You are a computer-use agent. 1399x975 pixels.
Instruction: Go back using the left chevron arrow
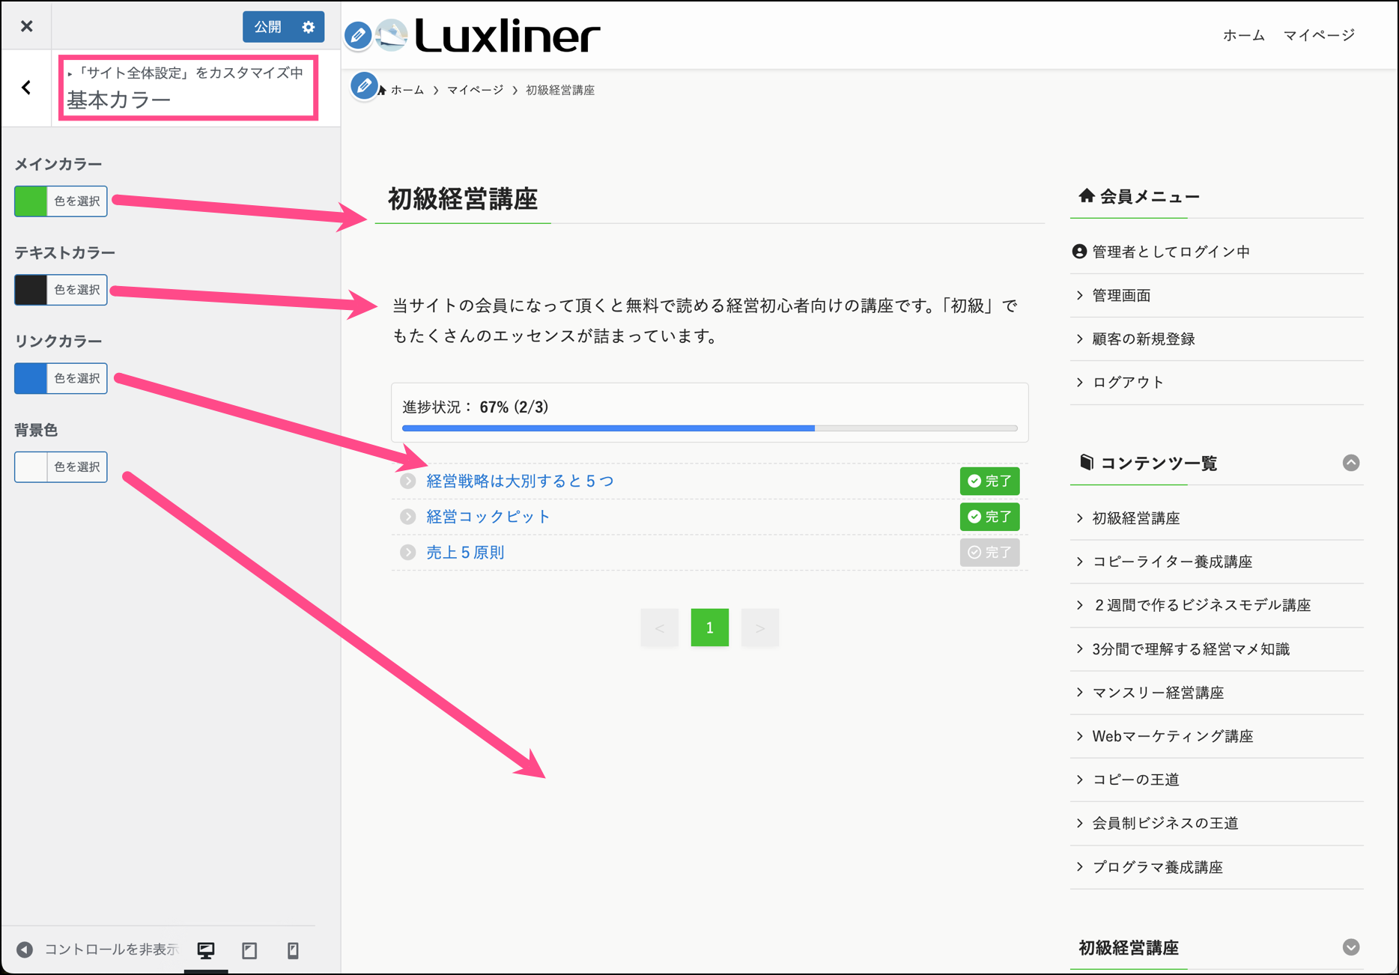point(27,88)
